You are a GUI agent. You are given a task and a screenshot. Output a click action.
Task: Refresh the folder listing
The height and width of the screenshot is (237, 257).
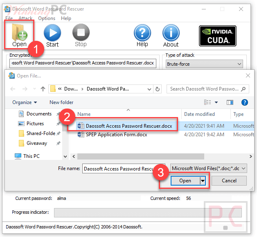coord(157,89)
